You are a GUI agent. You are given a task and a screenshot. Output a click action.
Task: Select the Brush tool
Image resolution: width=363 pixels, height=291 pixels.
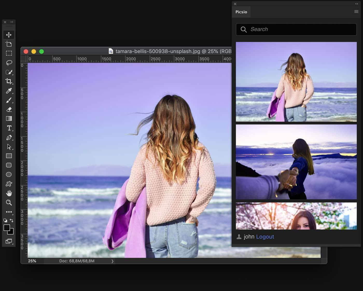pyautogui.click(x=9, y=100)
